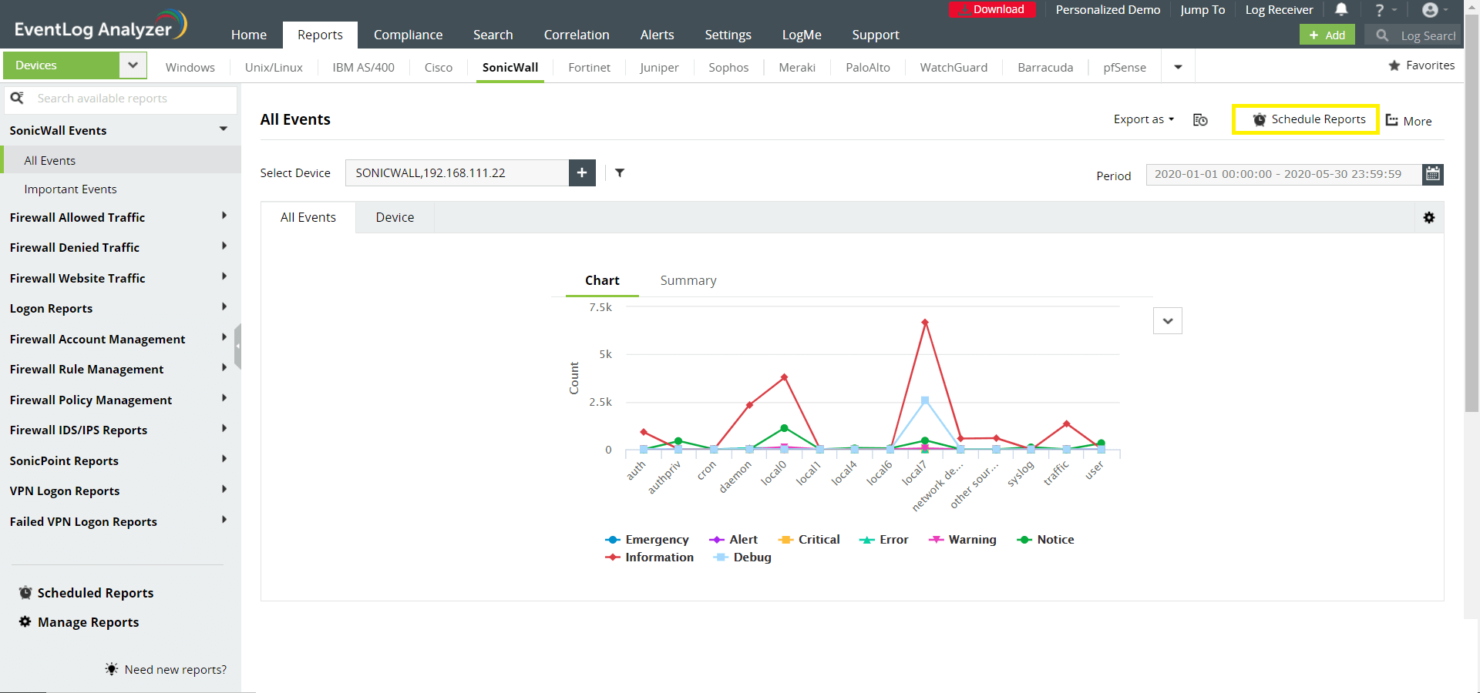
Task: Click the green Add button
Action: (1327, 35)
